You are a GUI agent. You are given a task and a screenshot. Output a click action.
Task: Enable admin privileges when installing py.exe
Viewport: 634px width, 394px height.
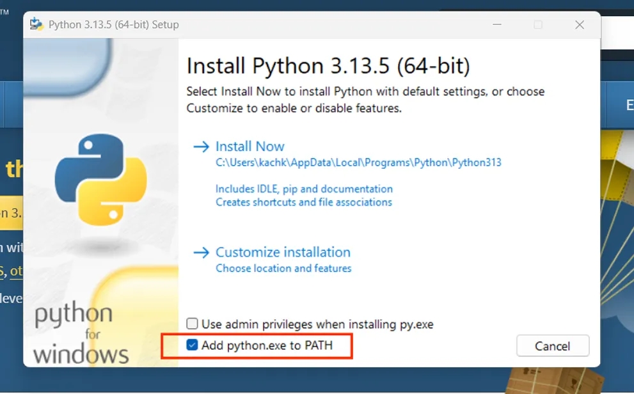(192, 324)
